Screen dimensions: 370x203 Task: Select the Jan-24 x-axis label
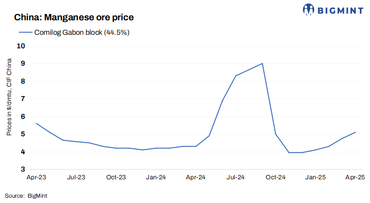pyautogui.click(x=156, y=178)
